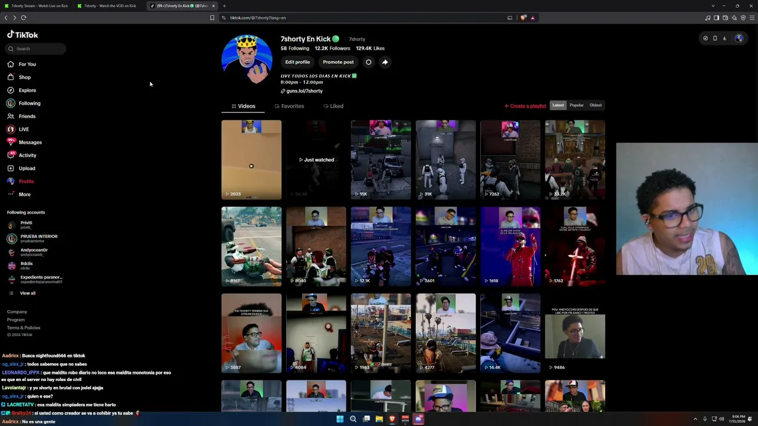Screen dimensions: 758x426
Task: Open the Just watched video thumbnail
Action: (316, 160)
